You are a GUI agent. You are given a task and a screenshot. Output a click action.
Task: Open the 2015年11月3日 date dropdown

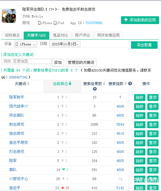pos(65,44)
